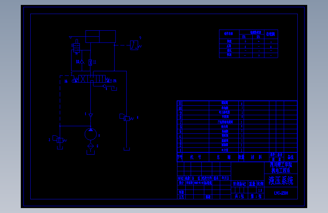Click row number 1 in parts list
This screenshot has height=213, width=328.
tap(180, 150)
